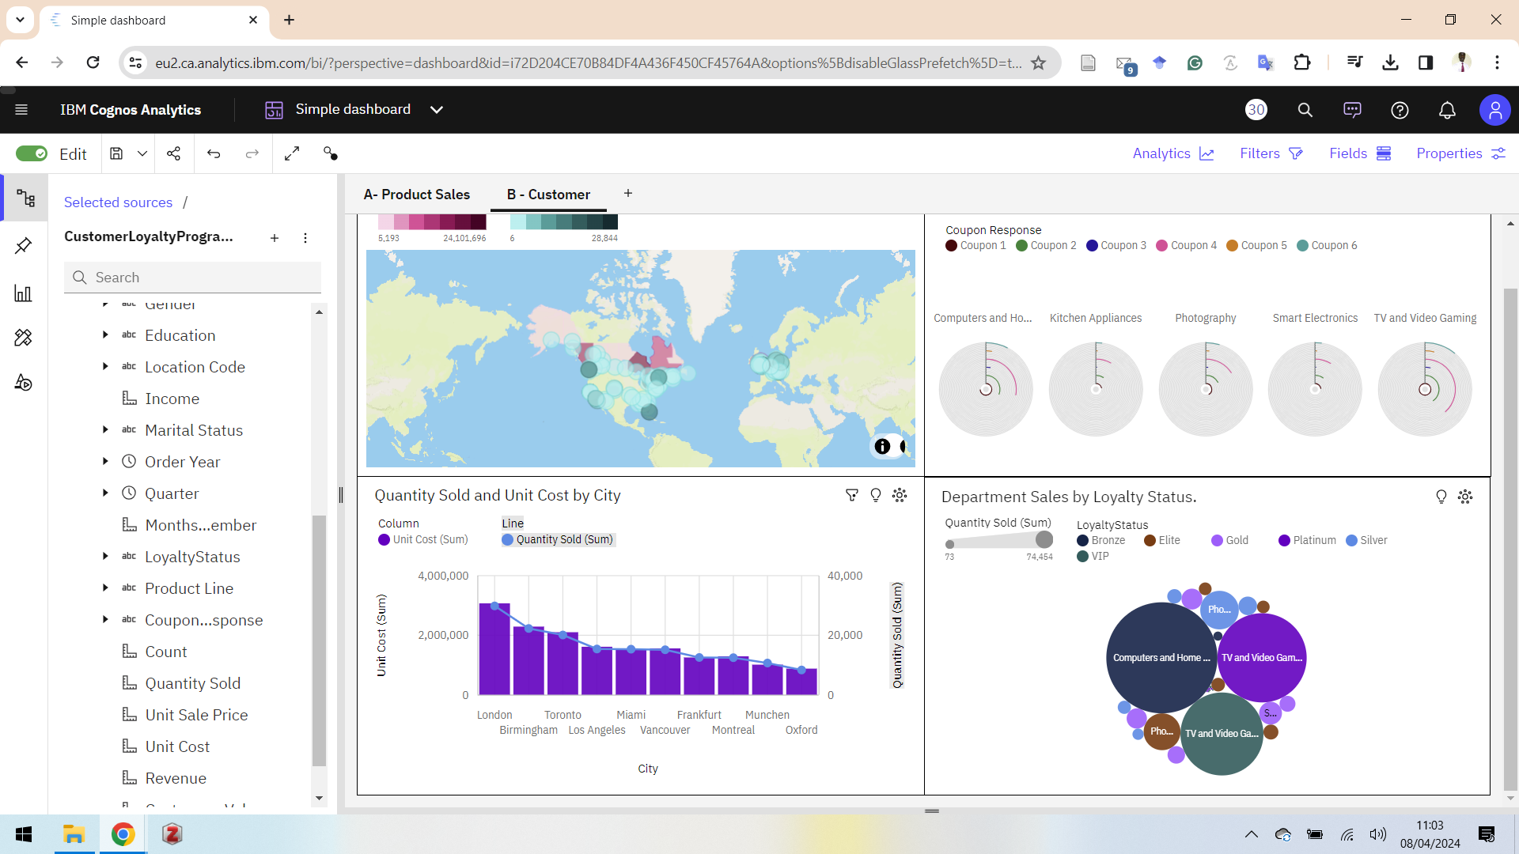
Task: Add a new dashboard tab
Action: [628, 194]
